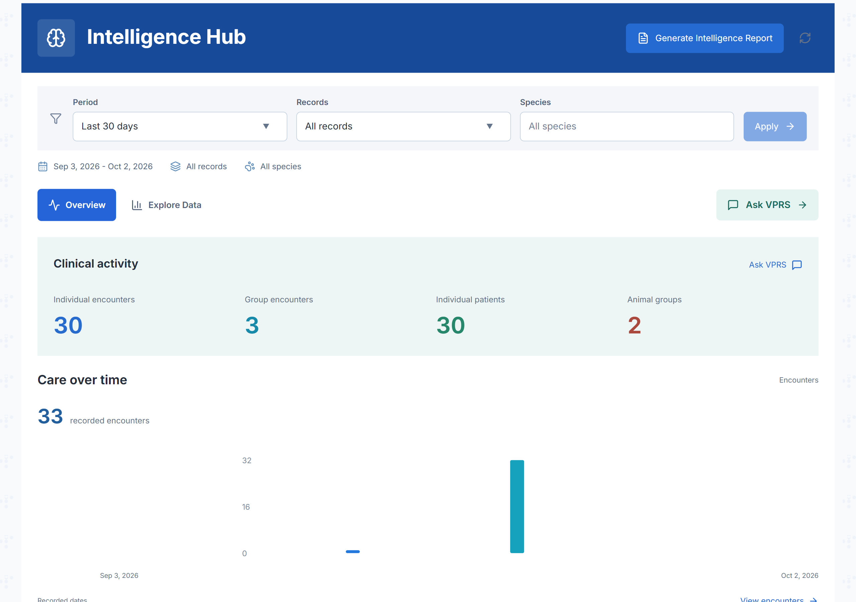Click the Animal groups value 2

(x=634, y=326)
